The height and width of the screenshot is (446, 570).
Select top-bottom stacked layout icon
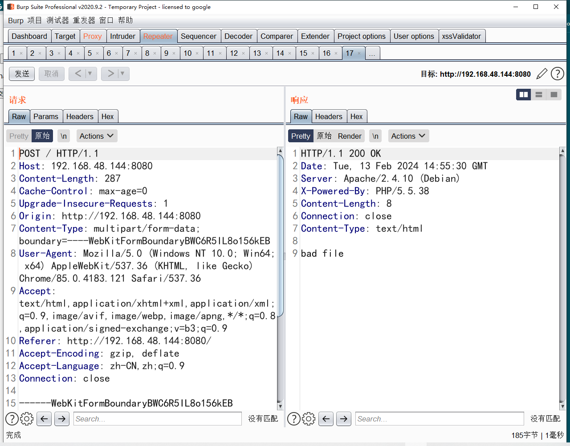pos(539,95)
